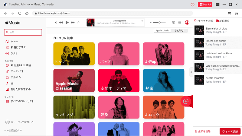242x136 pixels.
Task: Play the current song
Action: 67,23
